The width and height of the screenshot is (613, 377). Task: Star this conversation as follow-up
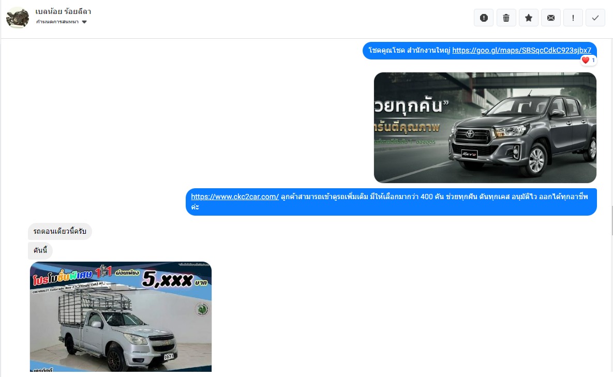tap(529, 18)
